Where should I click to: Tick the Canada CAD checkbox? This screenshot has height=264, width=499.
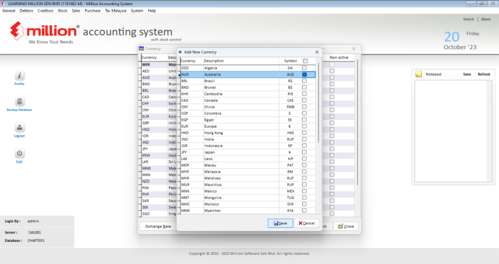[305, 101]
